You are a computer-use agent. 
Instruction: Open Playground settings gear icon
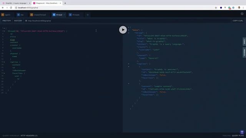click(x=242, y=14)
